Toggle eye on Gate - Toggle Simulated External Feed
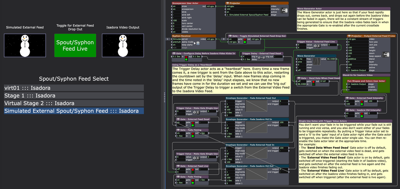The width and height of the screenshot is (400, 189). (x=230, y=36)
